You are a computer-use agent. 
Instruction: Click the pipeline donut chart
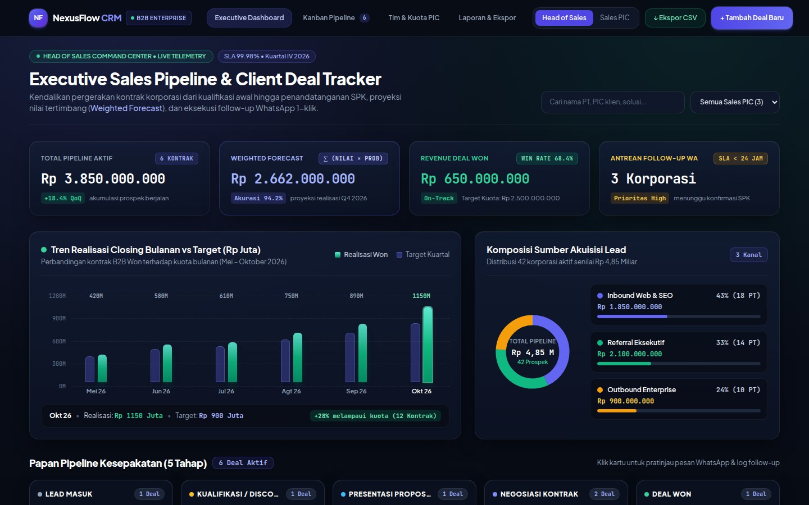tap(533, 352)
